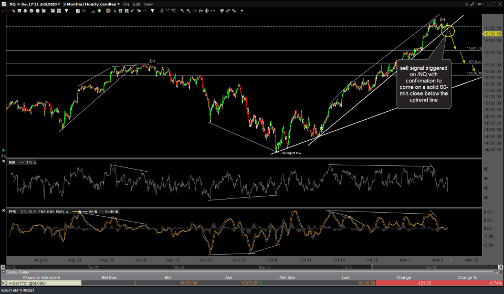
Task: Toggle the MA line checkbox in PPO panel
Action: 96,212
